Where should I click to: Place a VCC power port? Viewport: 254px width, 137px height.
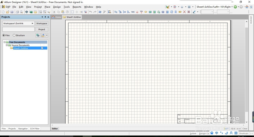click(x=141, y=12)
